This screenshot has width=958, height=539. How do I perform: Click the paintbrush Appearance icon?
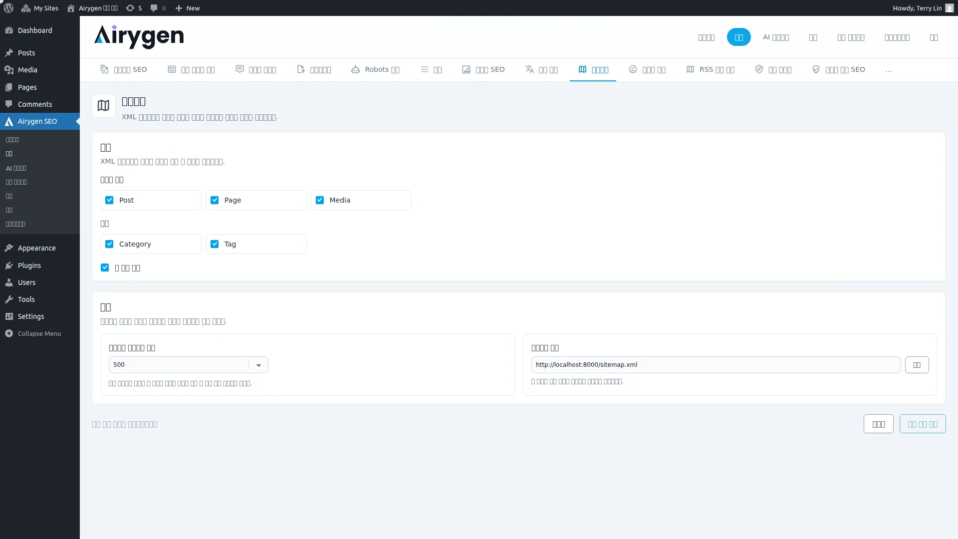(x=9, y=248)
